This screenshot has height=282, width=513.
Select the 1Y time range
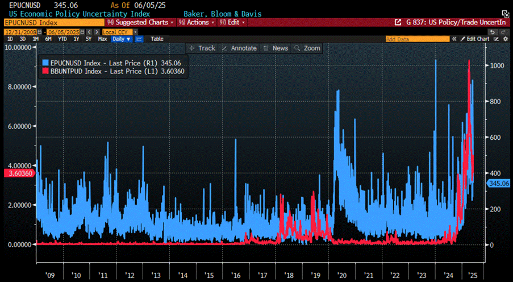coord(76,39)
